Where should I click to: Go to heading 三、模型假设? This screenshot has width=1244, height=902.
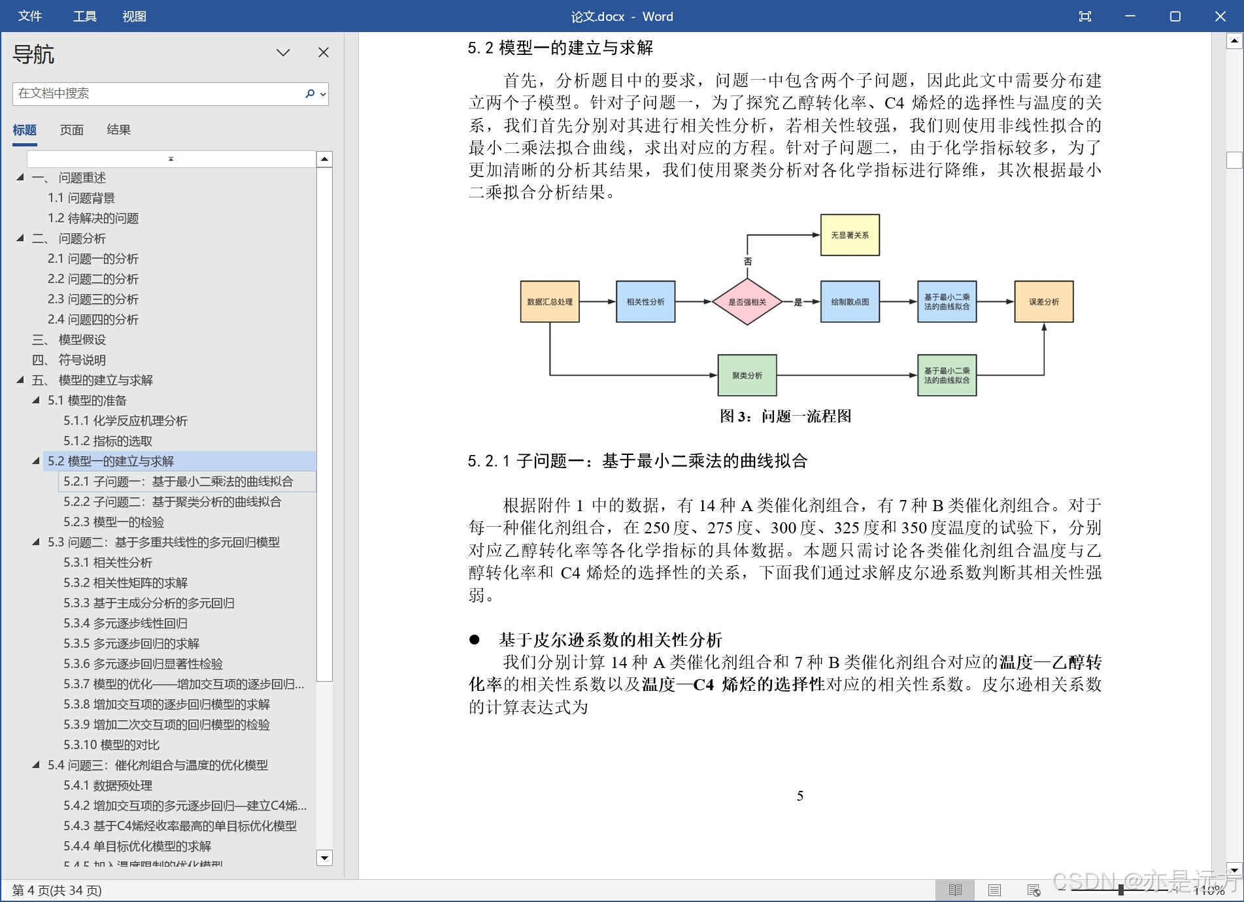pyautogui.click(x=69, y=339)
